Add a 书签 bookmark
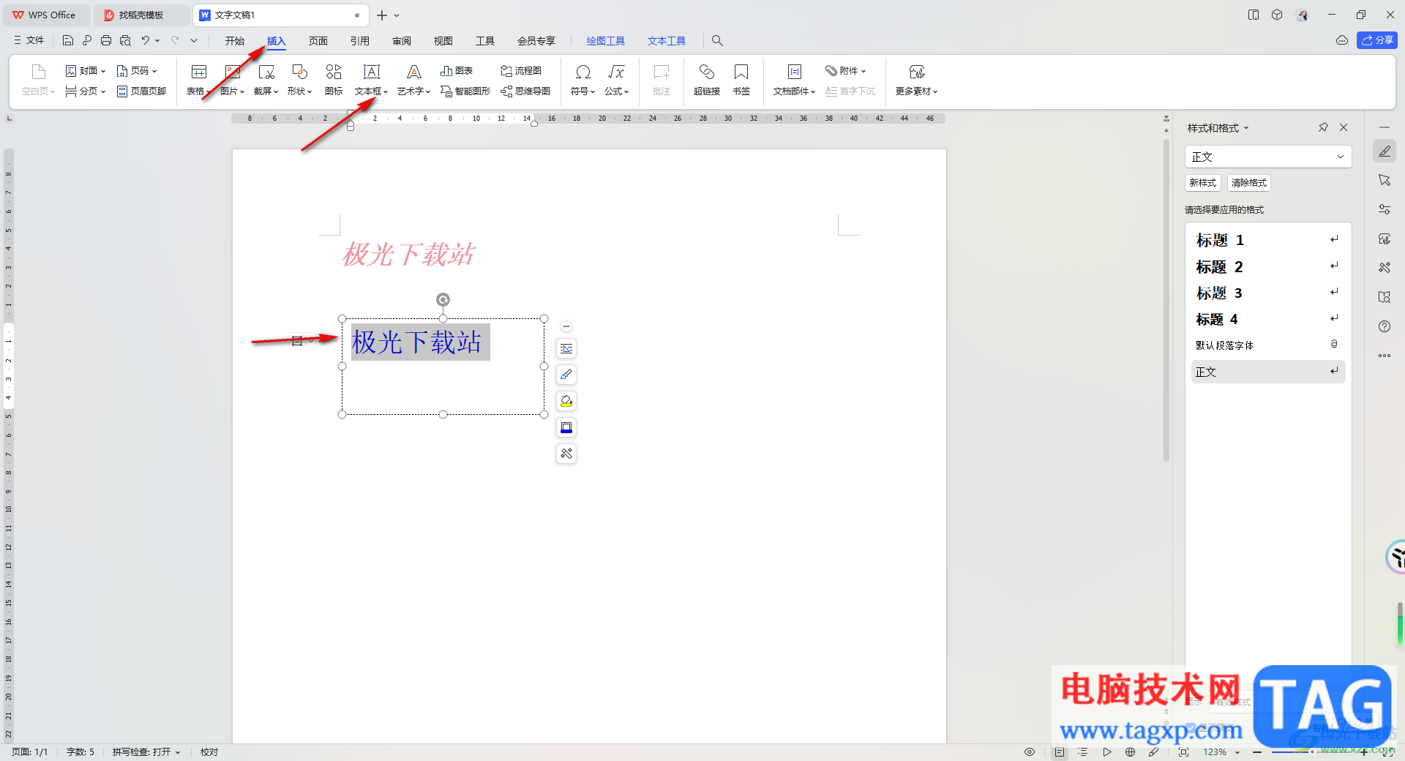Screen dimensions: 1405x761 pyautogui.click(x=741, y=80)
